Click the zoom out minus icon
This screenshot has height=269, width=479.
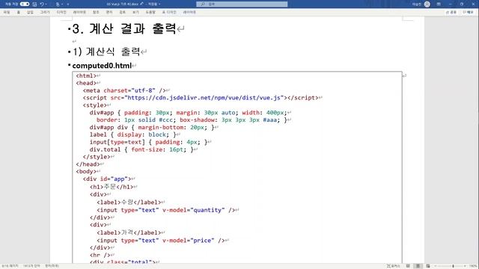(435, 266)
